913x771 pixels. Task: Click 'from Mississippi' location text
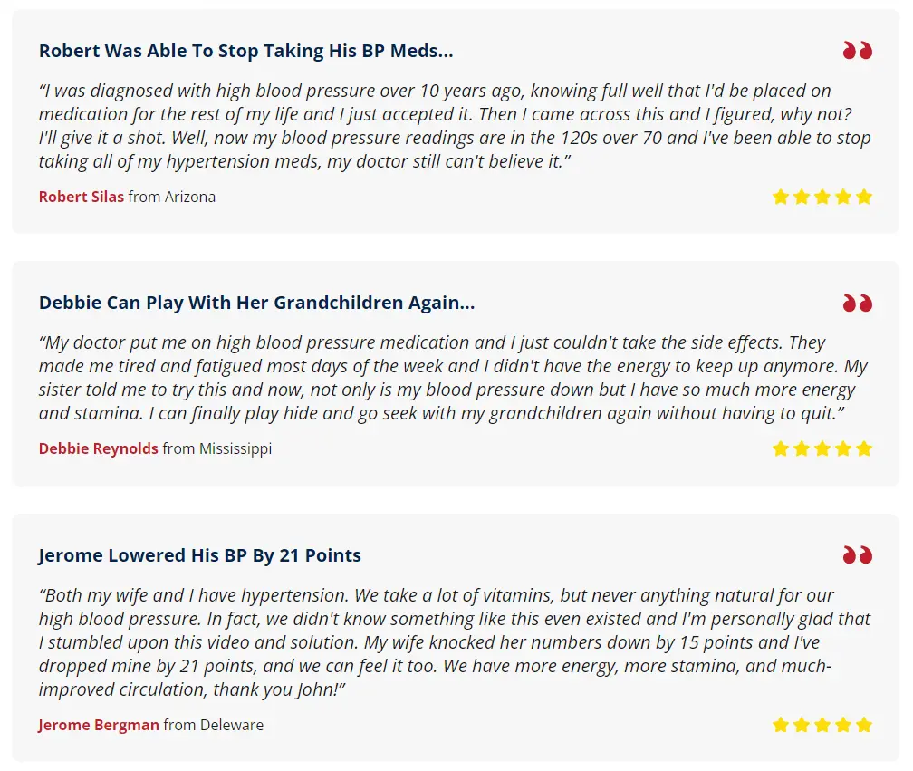tap(217, 448)
